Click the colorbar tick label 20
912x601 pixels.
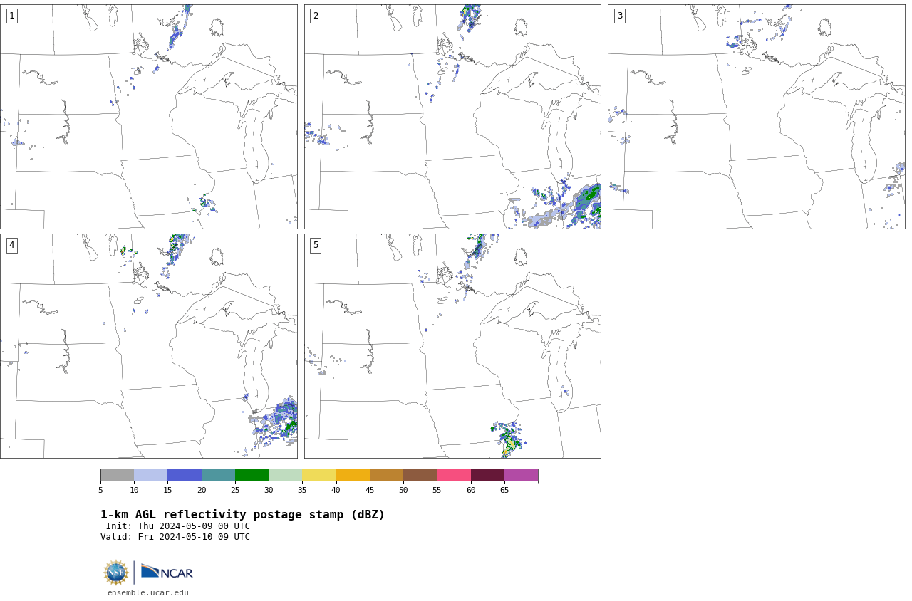coord(202,490)
